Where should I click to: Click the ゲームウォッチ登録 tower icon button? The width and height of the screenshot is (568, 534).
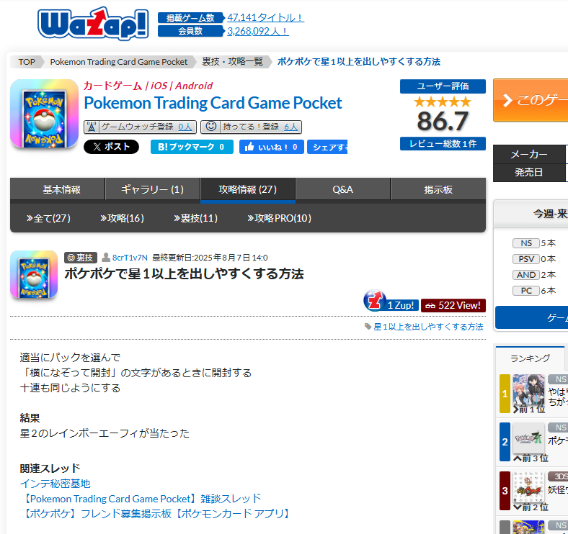click(140, 127)
